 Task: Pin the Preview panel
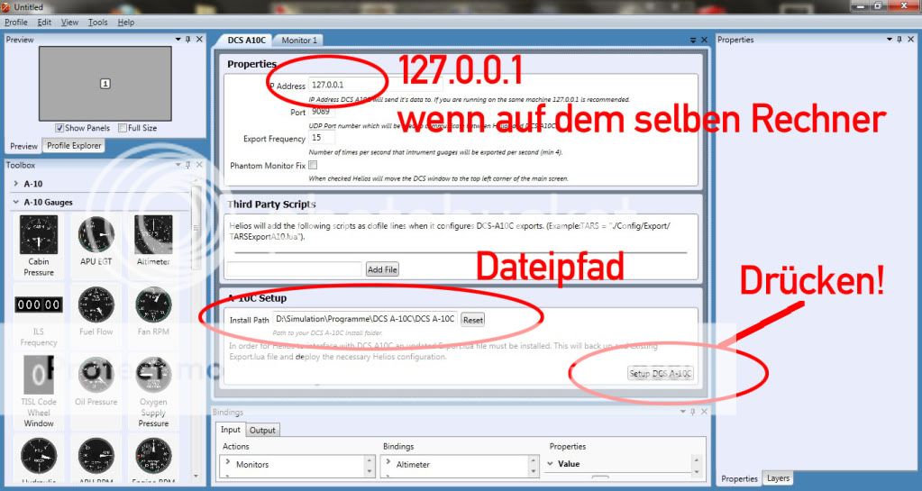click(x=188, y=40)
